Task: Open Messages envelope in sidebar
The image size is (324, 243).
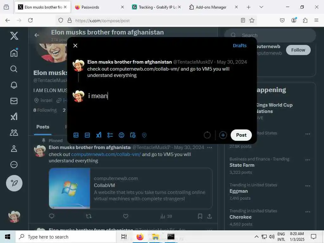Action: pos(14,101)
